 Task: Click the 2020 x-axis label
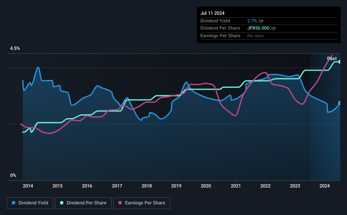pos(206,186)
